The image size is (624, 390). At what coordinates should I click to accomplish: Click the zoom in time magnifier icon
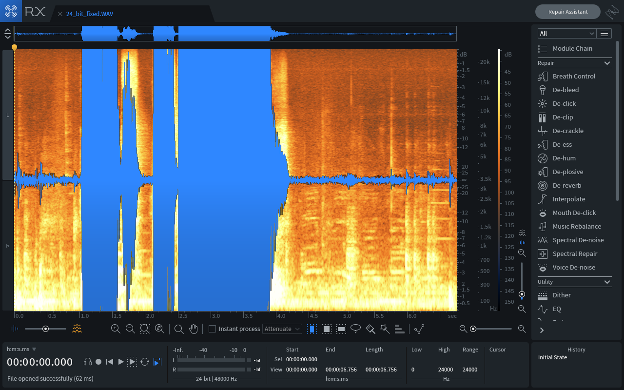pos(116,329)
